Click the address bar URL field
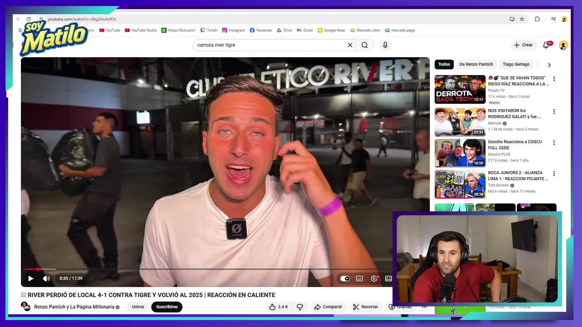 tap(273, 19)
